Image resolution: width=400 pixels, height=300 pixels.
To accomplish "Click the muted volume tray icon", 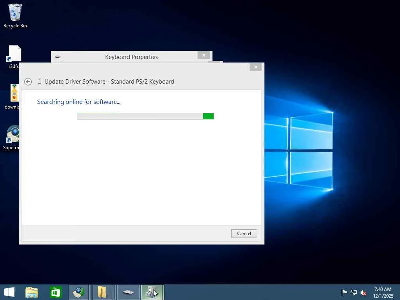I will tap(363, 293).
